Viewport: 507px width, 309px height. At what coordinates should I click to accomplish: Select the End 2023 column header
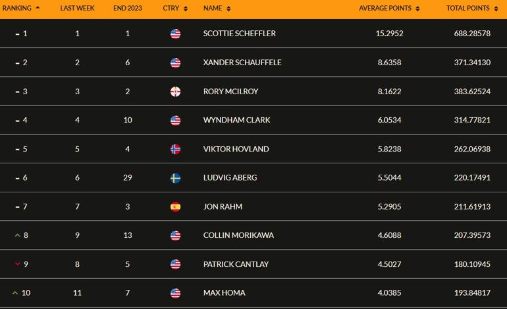click(x=127, y=8)
